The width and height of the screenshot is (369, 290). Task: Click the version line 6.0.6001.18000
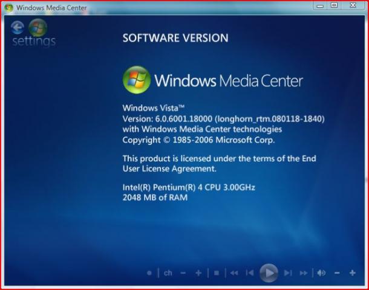coord(223,119)
